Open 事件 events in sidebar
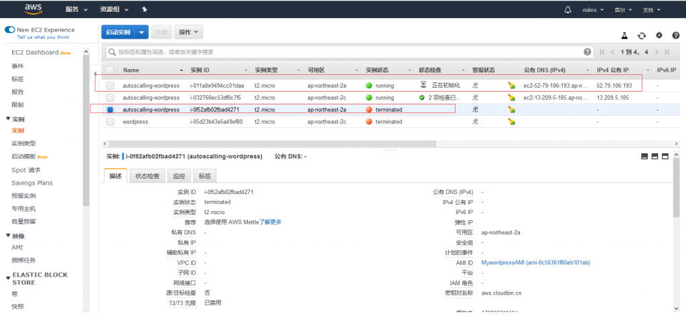Screen dimensions: 686x316 pyautogui.click(x=17, y=66)
